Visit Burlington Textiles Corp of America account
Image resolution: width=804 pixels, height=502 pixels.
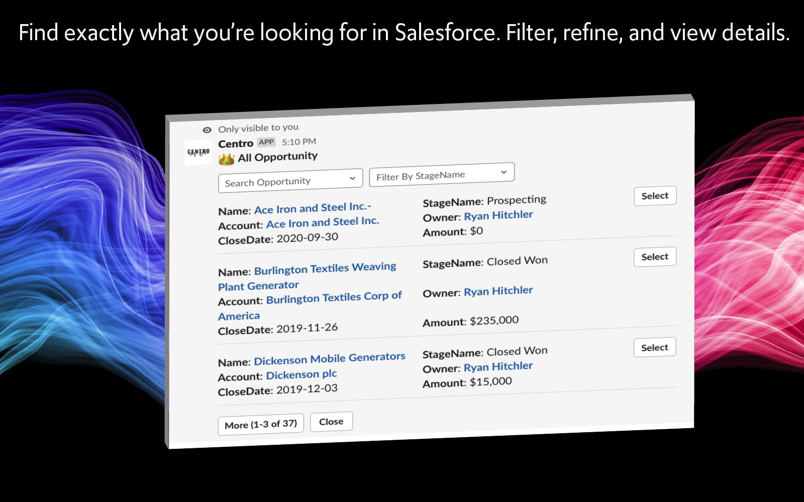pos(334,298)
